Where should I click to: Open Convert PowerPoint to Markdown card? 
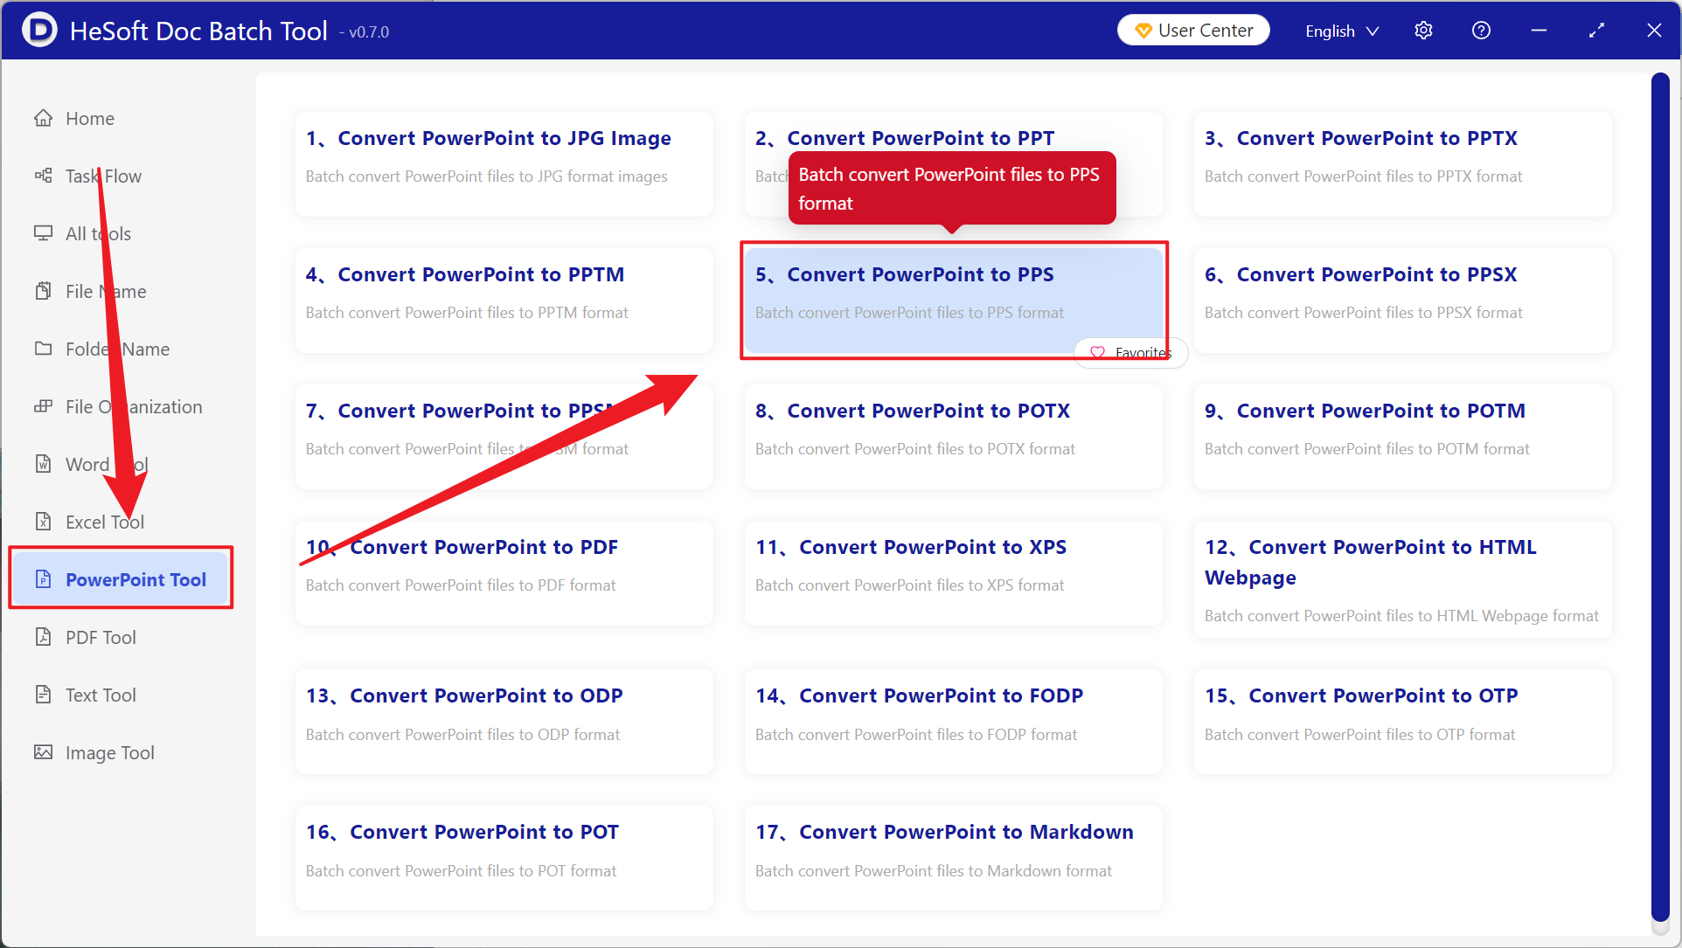pos(953,857)
